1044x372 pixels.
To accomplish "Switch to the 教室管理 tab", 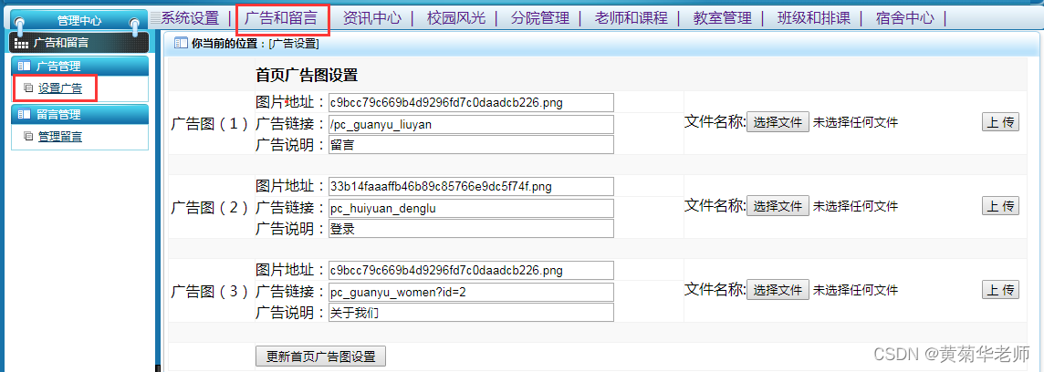I will point(723,18).
